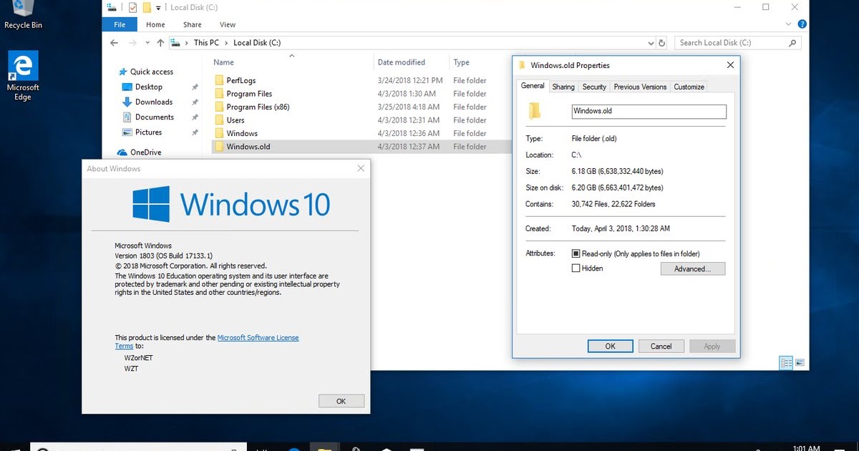
Task: Open Explorer help question mark icon
Action: 801,24
